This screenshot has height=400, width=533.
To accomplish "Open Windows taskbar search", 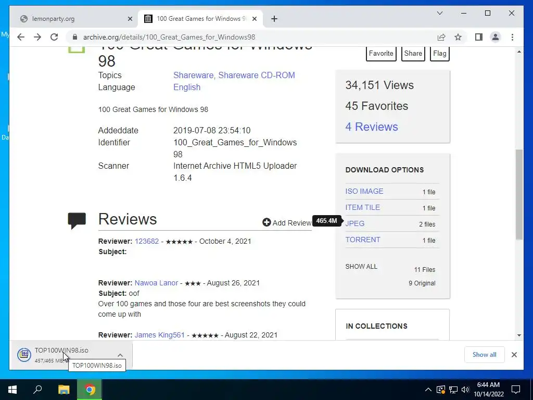I will pos(37,390).
